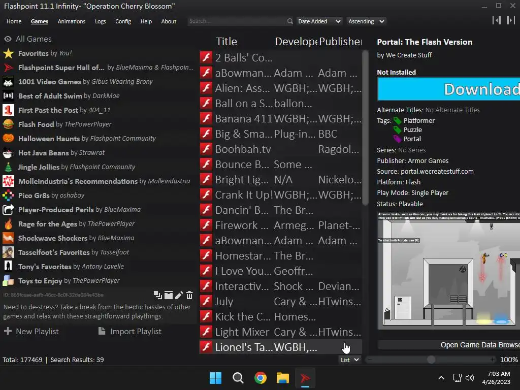Switch to the Games tab

(x=40, y=21)
